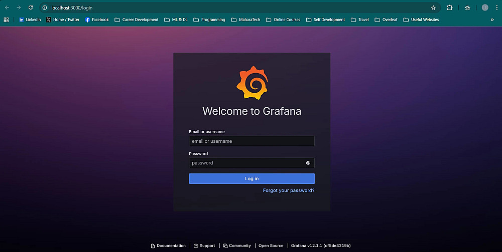This screenshot has width=502, height=252.
Task: Open the bookmarks star panel icon
Action: pos(467,8)
